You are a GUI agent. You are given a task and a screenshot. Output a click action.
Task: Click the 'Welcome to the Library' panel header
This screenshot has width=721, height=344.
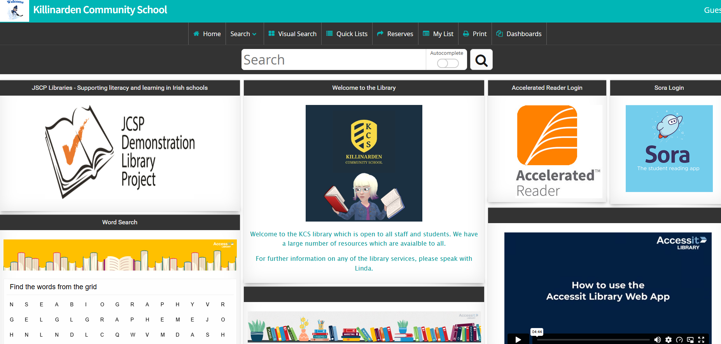[x=364, y=88]
